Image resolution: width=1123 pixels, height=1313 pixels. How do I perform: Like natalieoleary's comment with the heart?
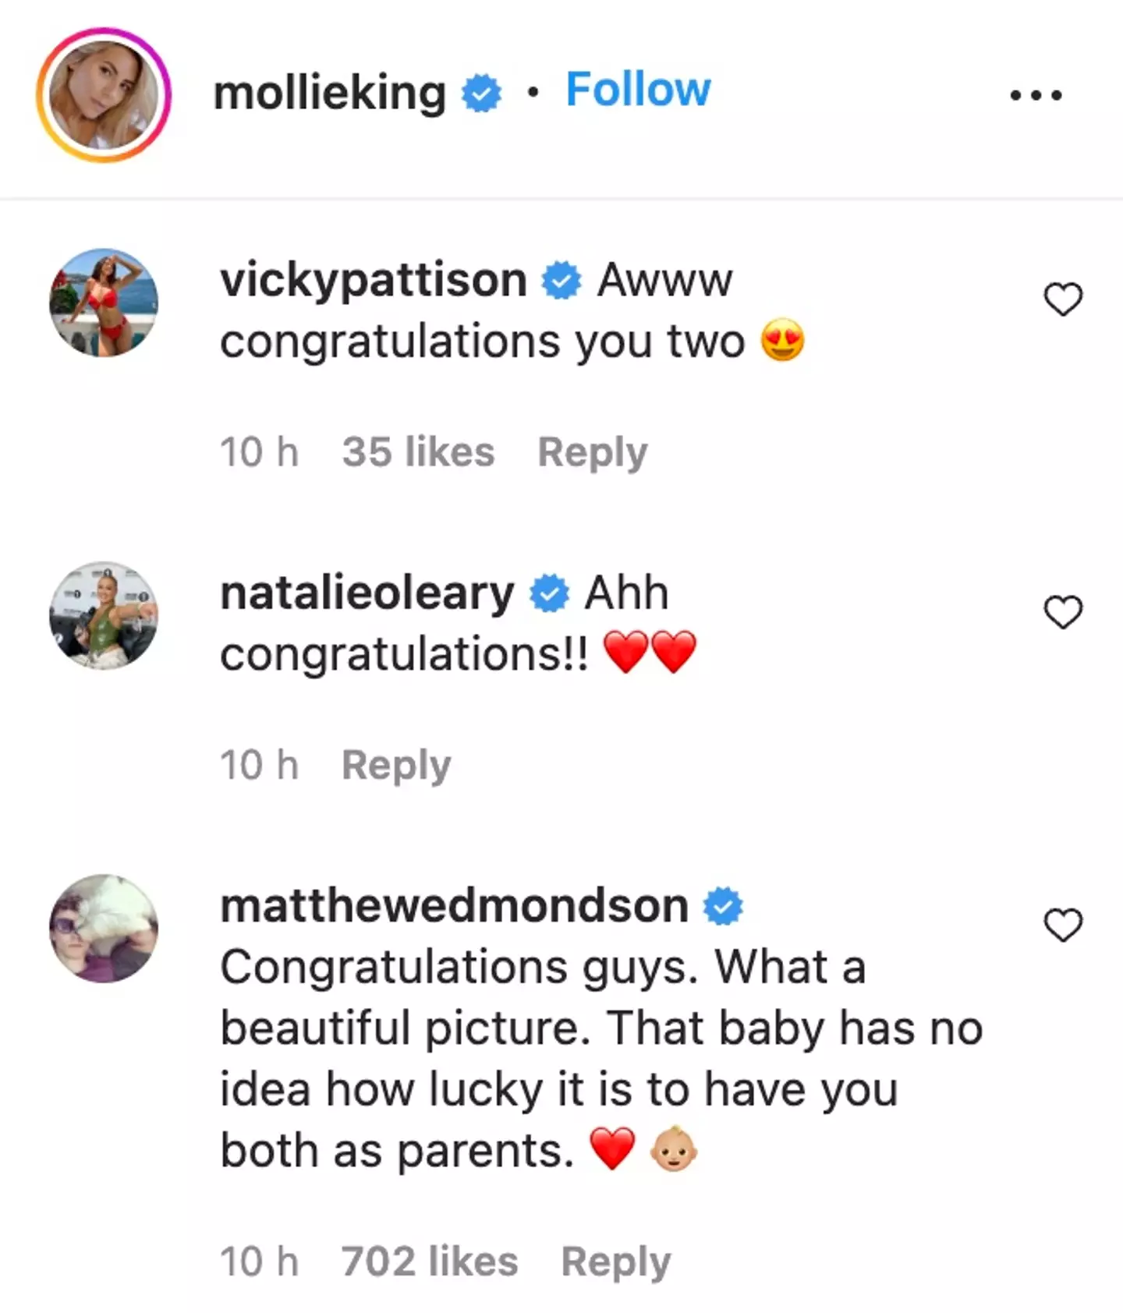pyautogui.click(x=1063, y=612)
